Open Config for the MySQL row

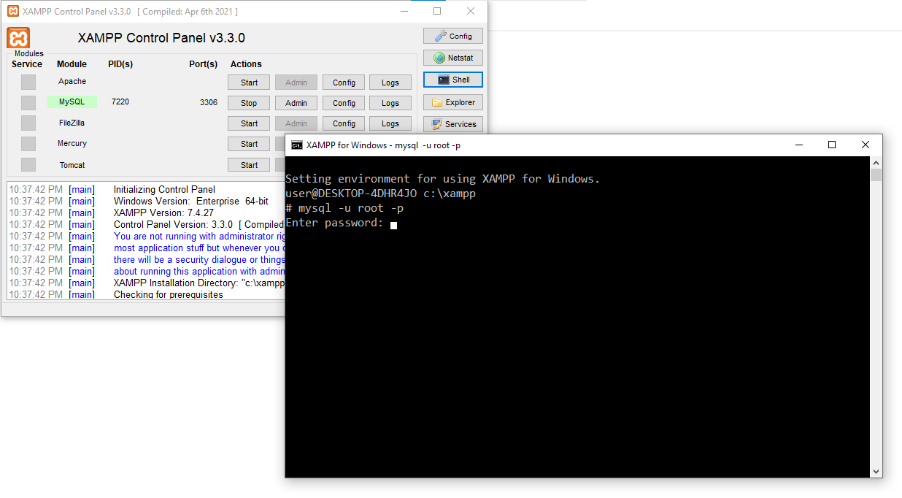(x=344, y=103)
